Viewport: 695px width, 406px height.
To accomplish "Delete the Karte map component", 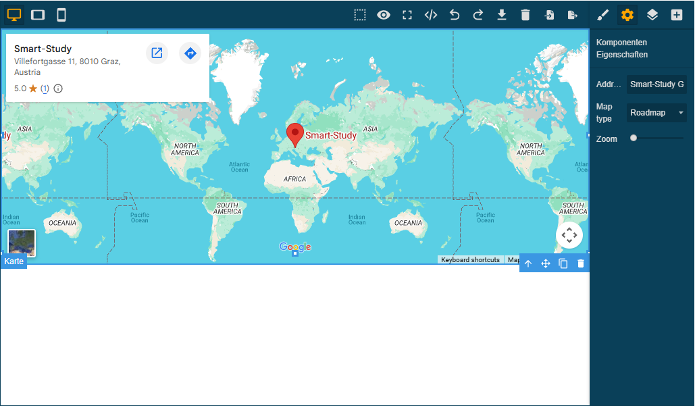I will coord(581,263).
